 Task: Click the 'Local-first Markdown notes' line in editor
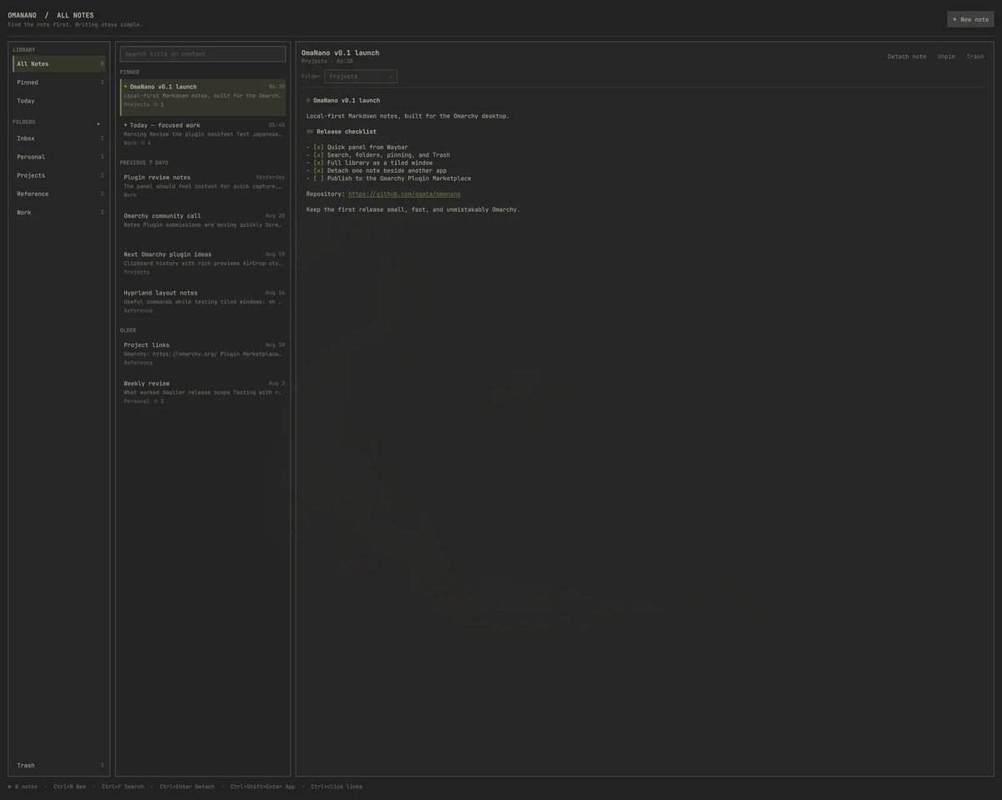click(407, 116)
